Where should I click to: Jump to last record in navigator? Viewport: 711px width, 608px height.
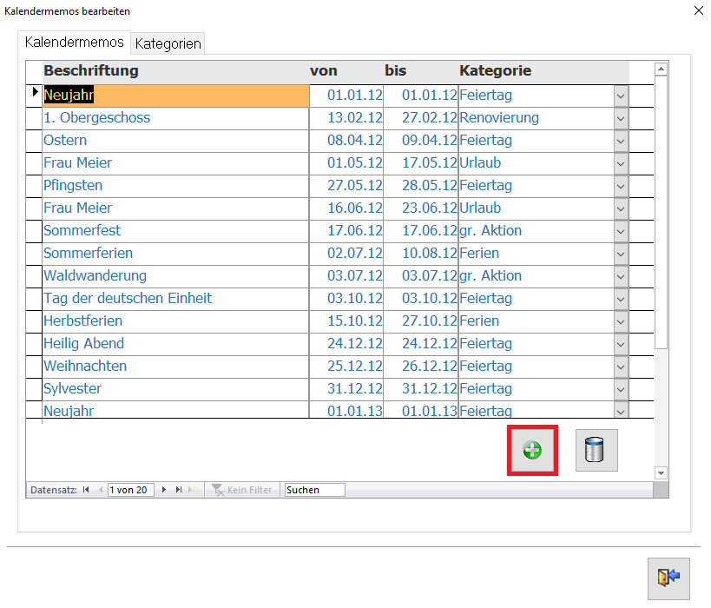point(179,490)
